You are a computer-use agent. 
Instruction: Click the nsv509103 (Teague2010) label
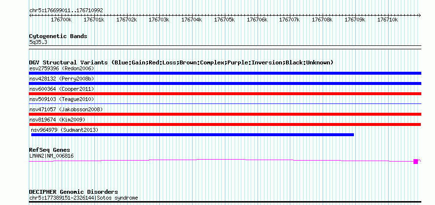click(62, 99)
